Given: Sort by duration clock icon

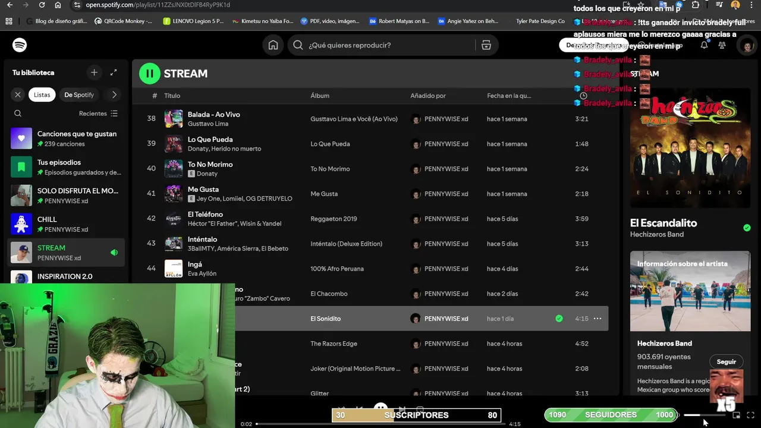Looking at the screenshot, I should [x=583, y=96].
